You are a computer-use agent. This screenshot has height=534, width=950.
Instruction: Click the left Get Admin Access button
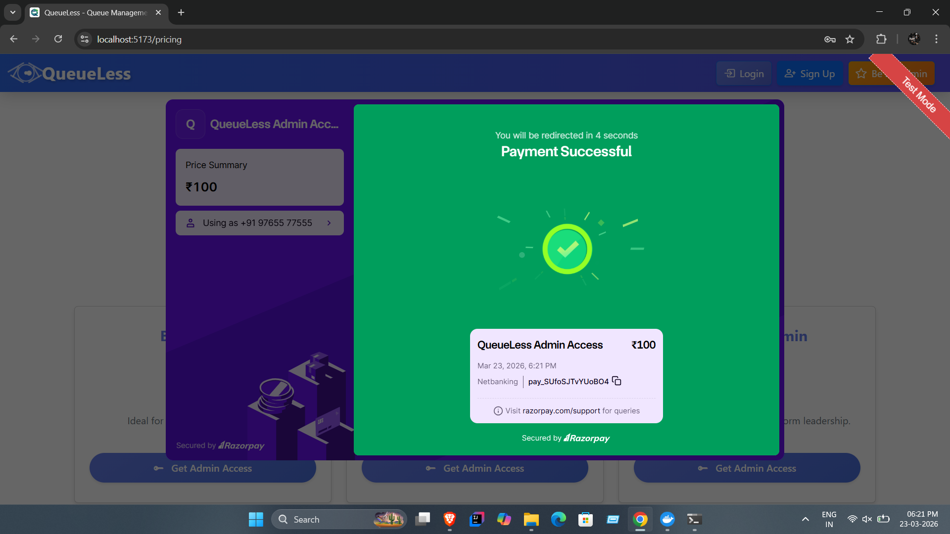[x=202, y=468]
